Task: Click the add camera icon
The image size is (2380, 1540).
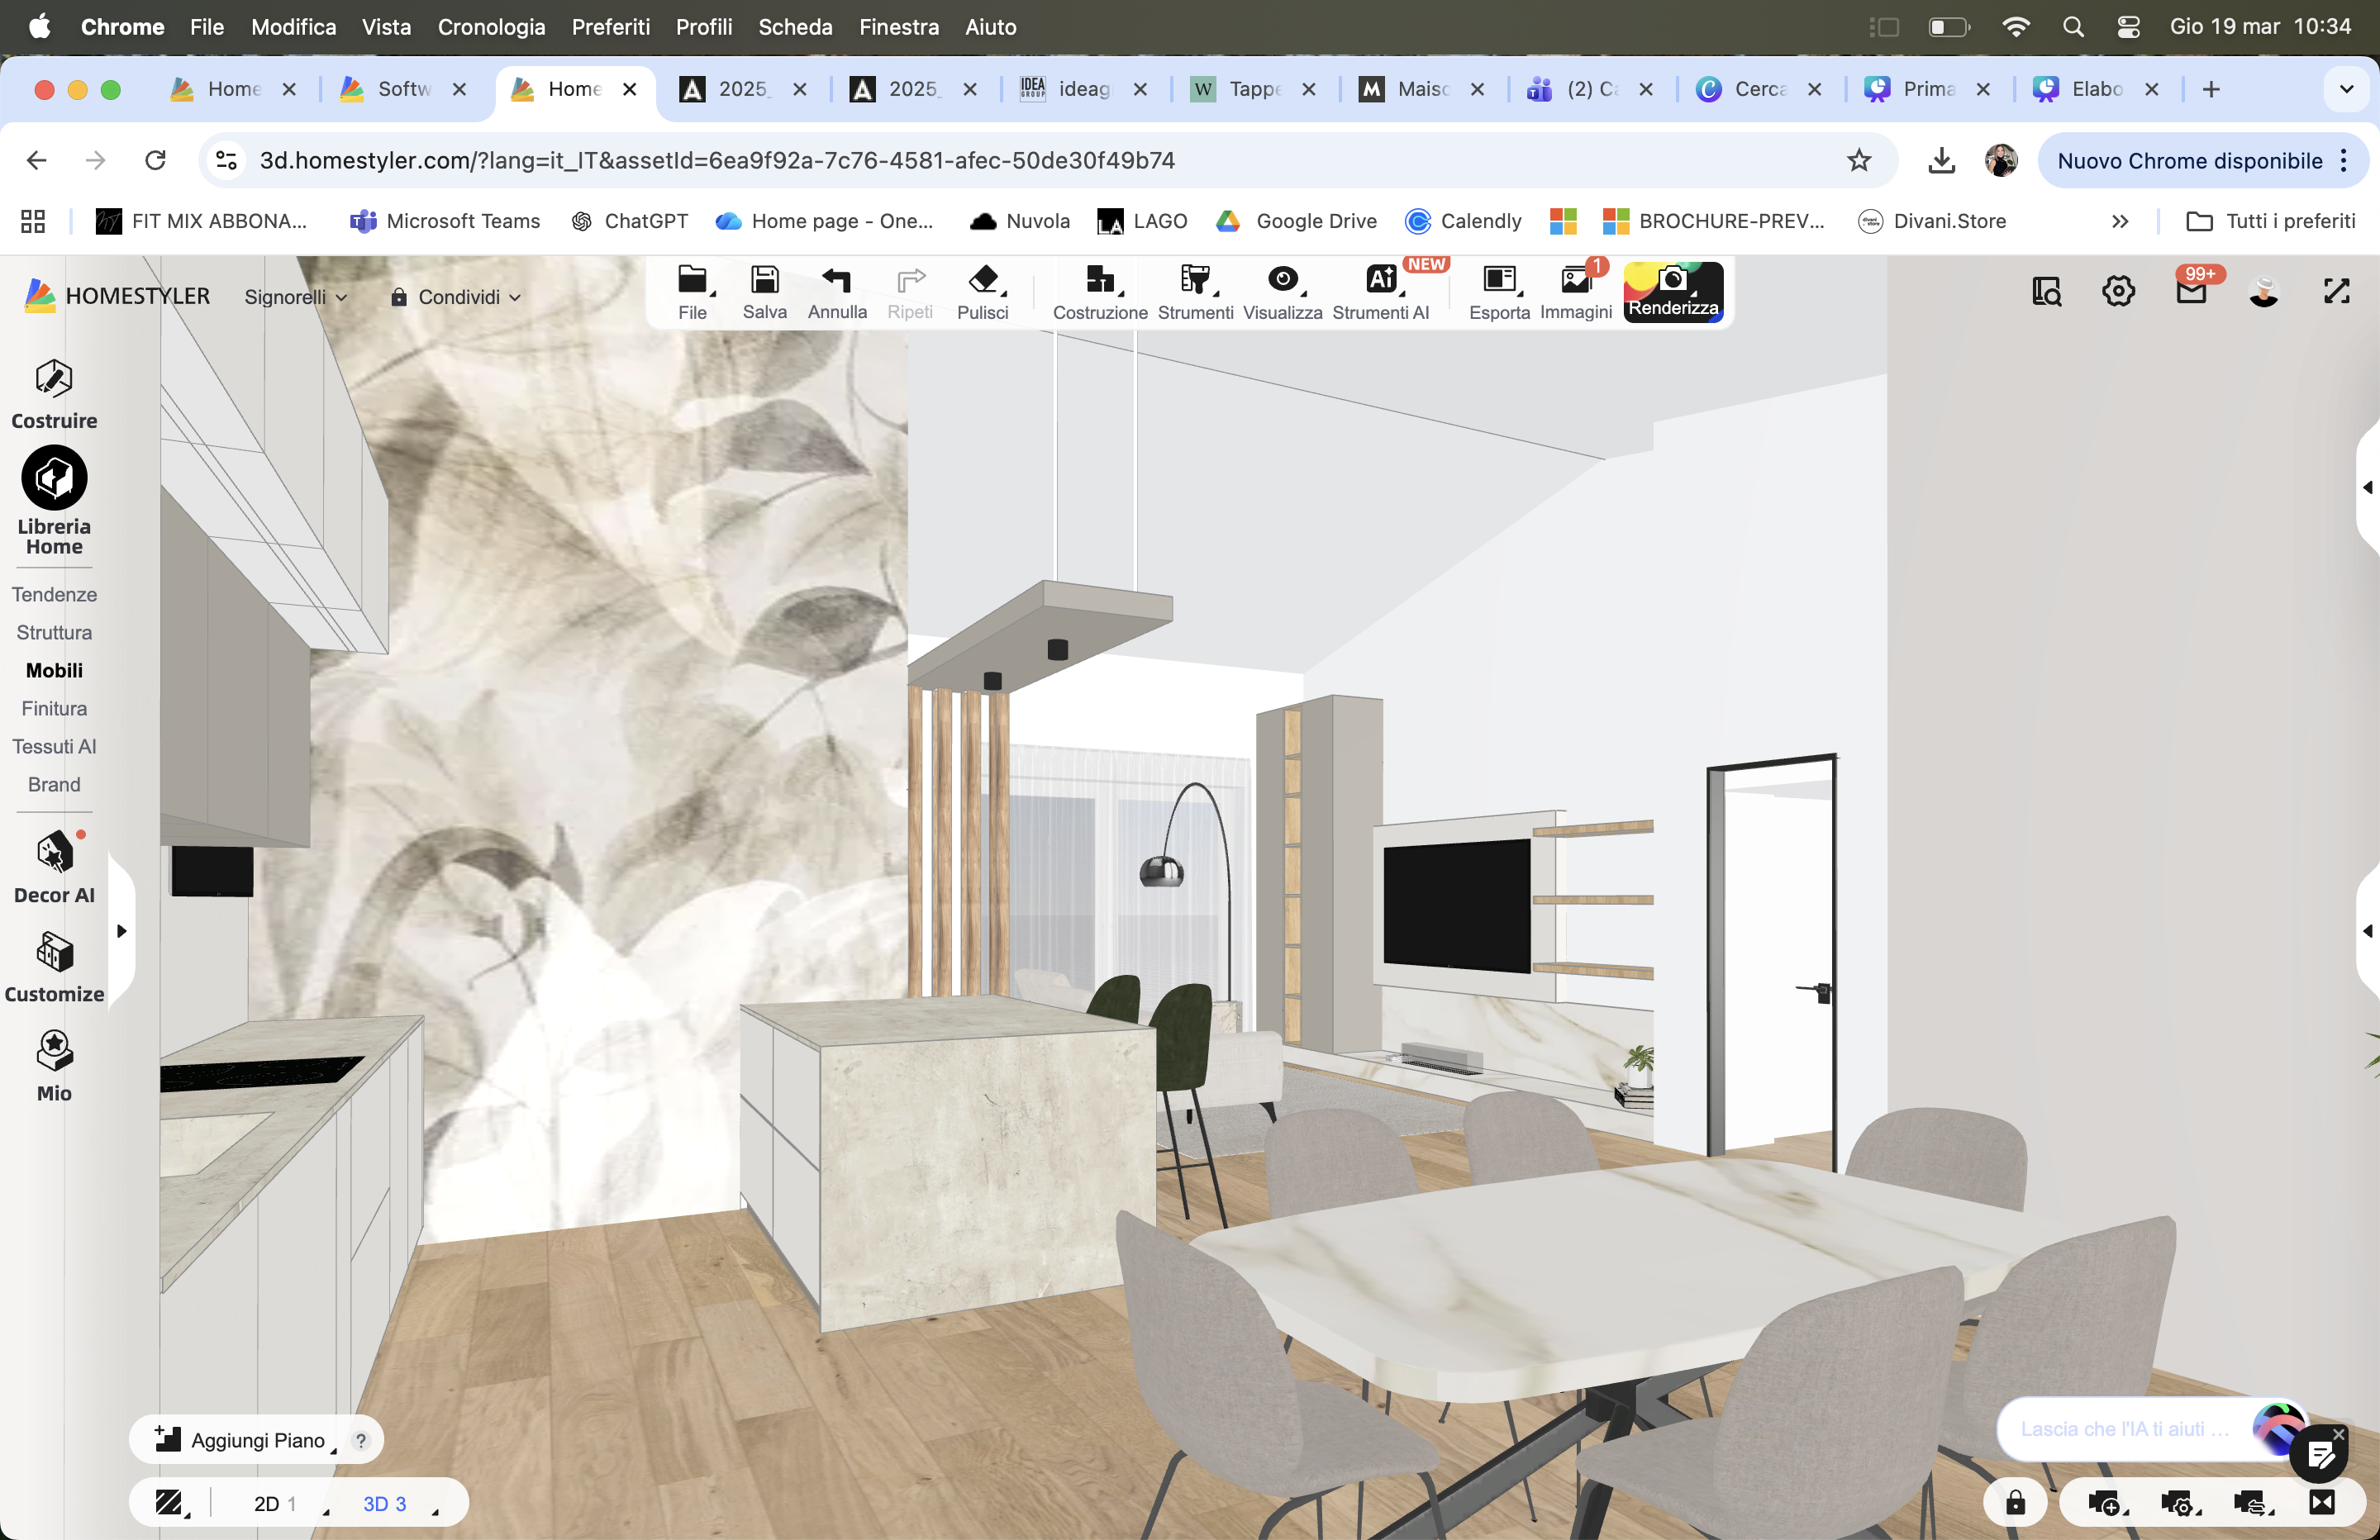Action: click(2103, 1502)
